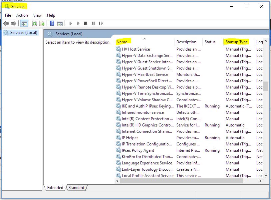Sort by the Name column header
The width and height of the screenshot is (271, 200).
point(145,42)
